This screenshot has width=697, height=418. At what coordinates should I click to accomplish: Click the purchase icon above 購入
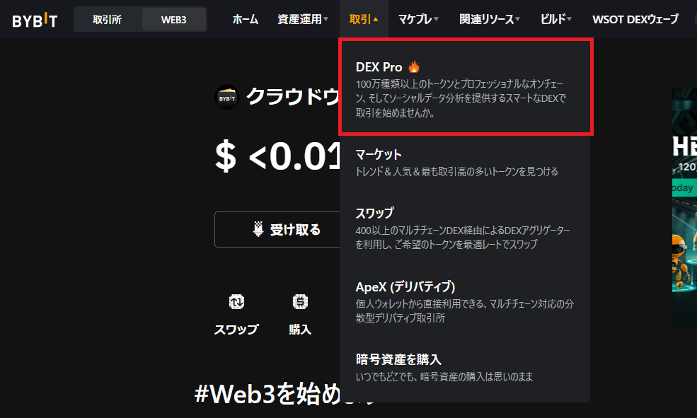point(300,302)
